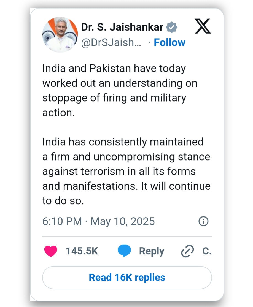Follow the @DrSJaish account
The height and width of the screenshot is (307, 253).
(x=169, y=43)
